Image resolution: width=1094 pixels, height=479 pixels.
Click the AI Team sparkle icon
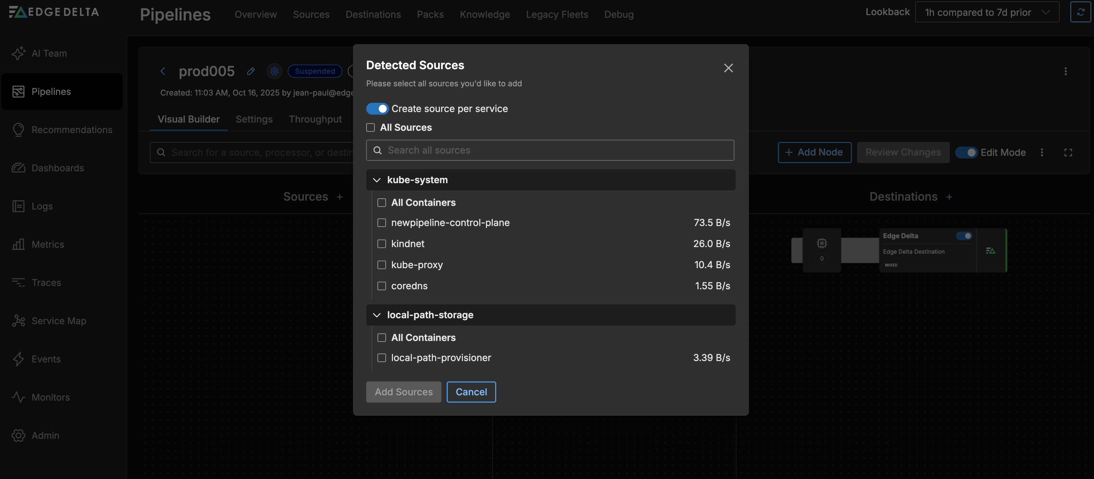tap(18, 53)
